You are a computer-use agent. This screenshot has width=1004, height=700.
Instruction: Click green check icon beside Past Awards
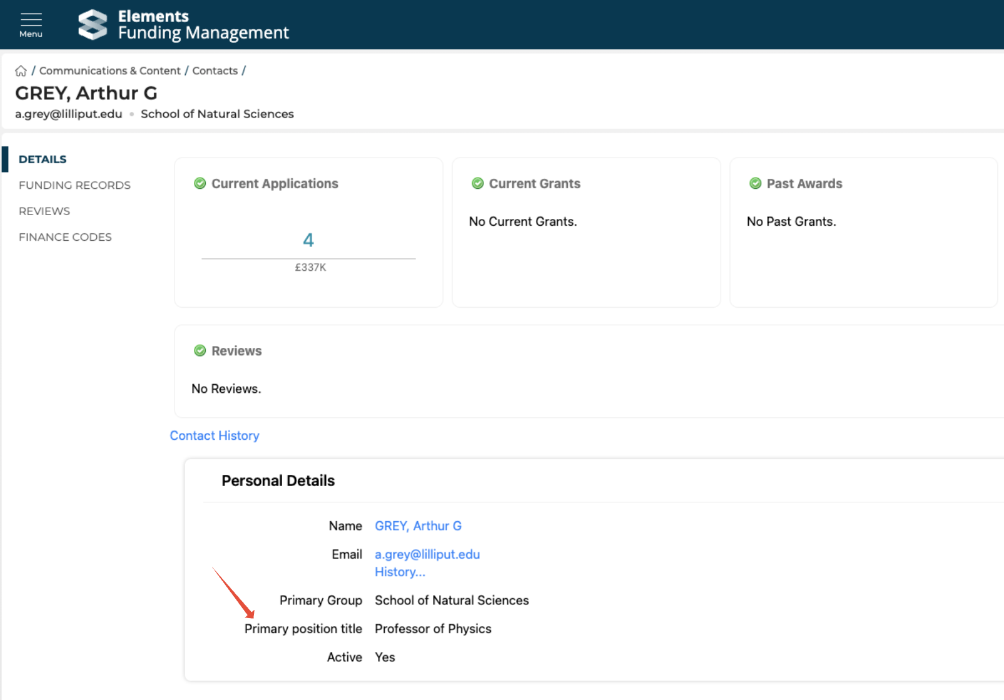point(755,183)
